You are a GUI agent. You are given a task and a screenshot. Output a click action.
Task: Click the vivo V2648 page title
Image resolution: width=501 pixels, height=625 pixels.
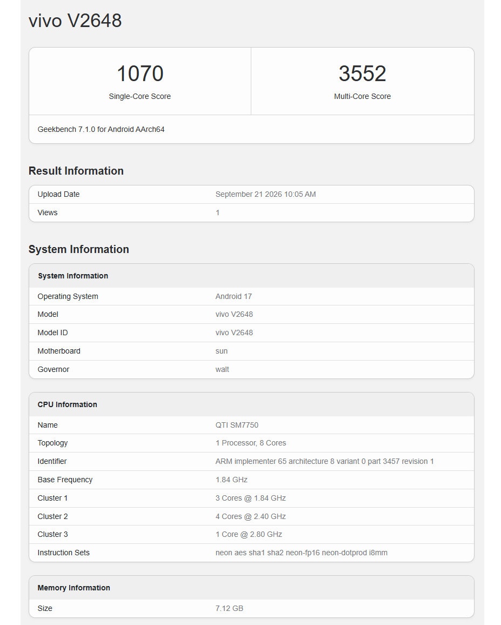click(75, 21)
